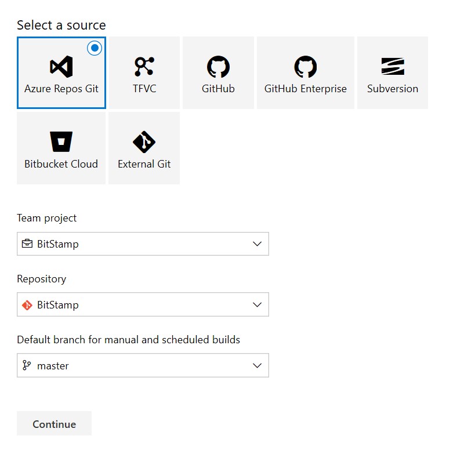Click the orange git icon in Repository field
Image resolution: width=475 pixels, height=454 pixels.
point(27,304)
